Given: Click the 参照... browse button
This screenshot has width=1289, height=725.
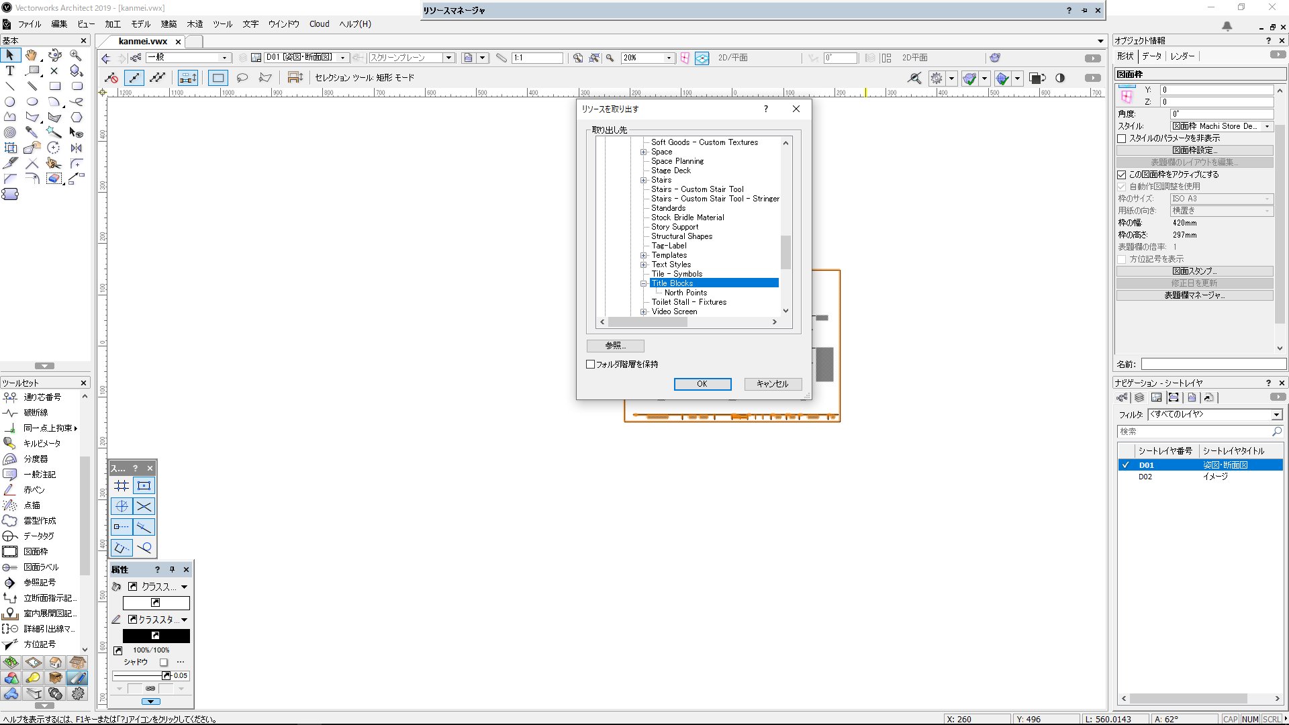Looking at the screenshot, I should click(x=615, y=346).
